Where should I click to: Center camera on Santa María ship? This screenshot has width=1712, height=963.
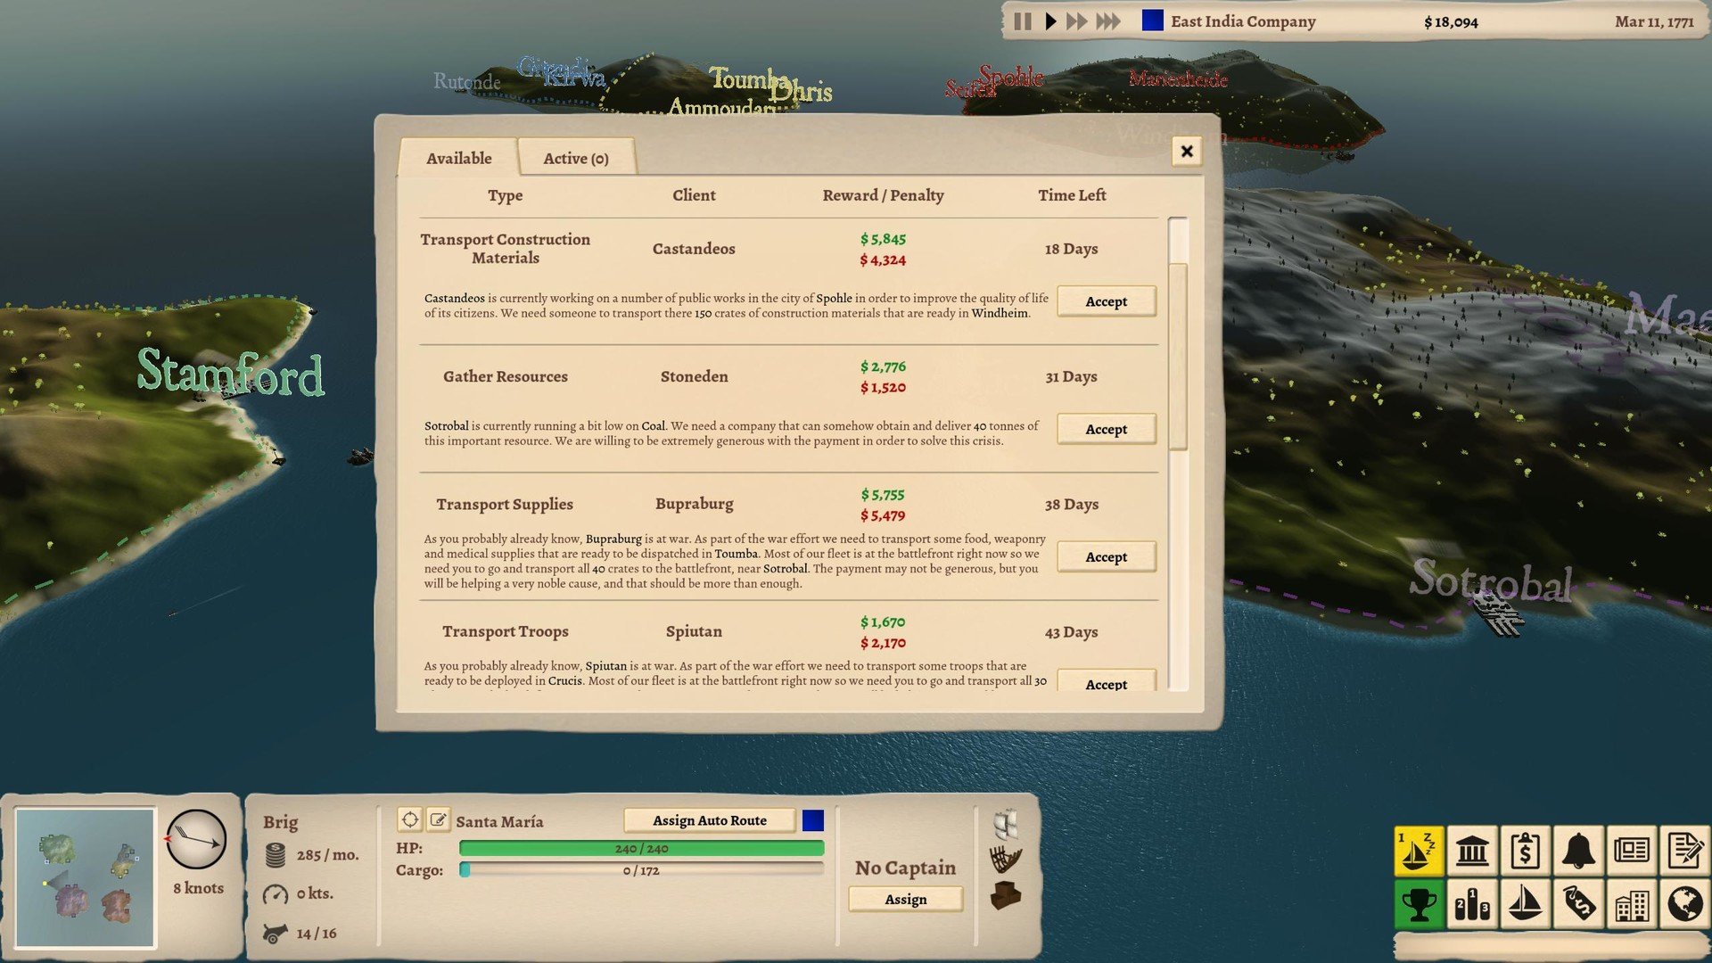pos(409,819)
